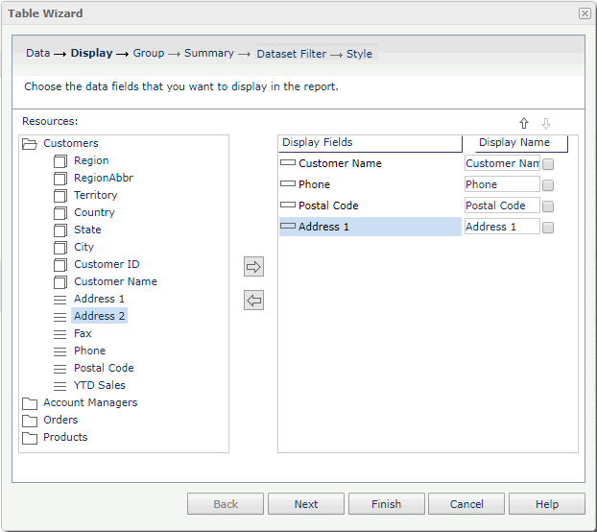Screen dimensions: 597x532
Task: Click the Phone lines icon in Resources
Action: point(60,351)
